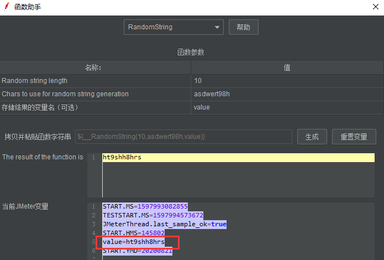Click the START.HMS=145802 variable line

click(x=134, y=233)
